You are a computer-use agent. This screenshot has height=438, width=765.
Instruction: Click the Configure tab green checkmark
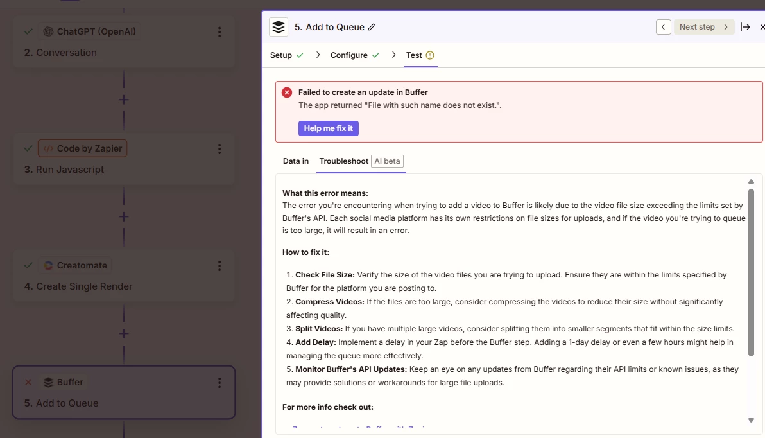[x=375, y=55]
